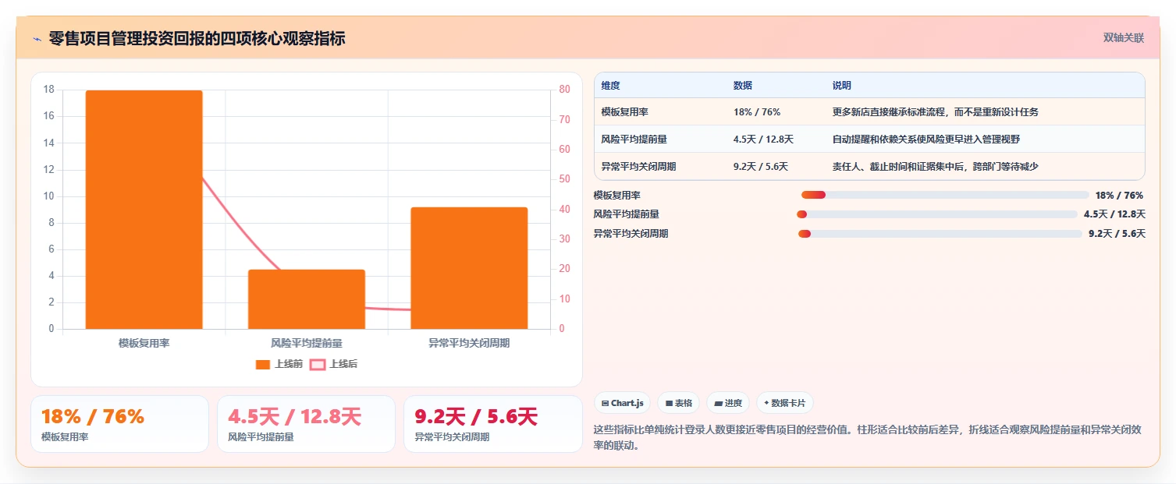Click the 4.5天 / 12.8天 progress value text

(x=1114, y=214)
